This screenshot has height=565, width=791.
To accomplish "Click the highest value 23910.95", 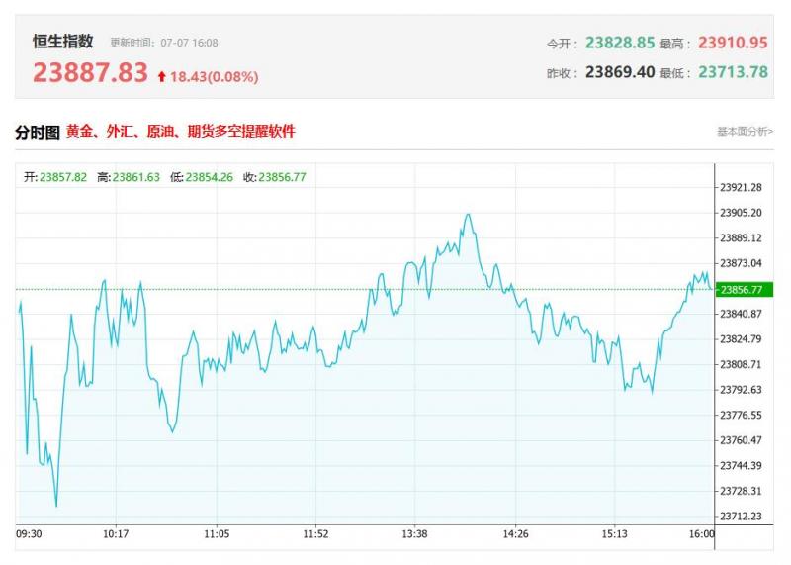I will [x=733, y=43].
